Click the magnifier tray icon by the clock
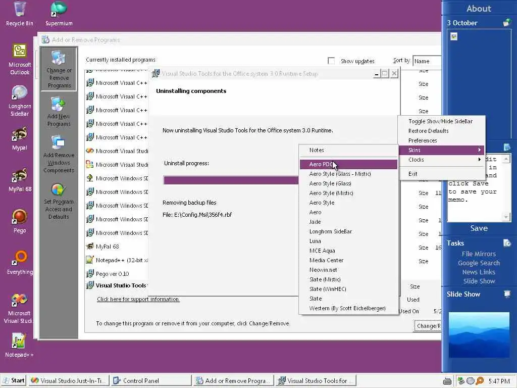Viewport: 517px width, 388px height. (x=480, y=381)
